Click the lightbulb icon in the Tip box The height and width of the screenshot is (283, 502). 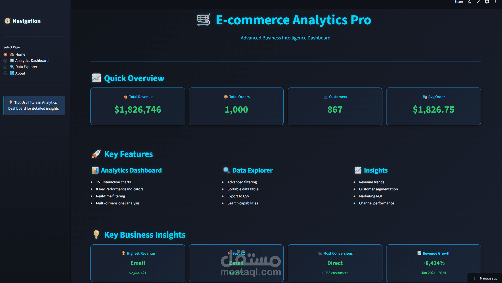[11, 102]
